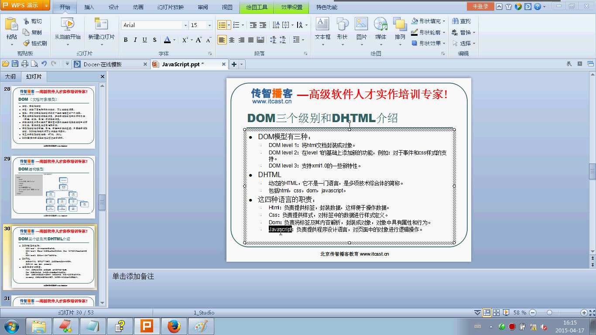Screen dimensions: 596x335
Task: Open the Slide Show (幻灯片放映) tab
Action: click(171, 7)
